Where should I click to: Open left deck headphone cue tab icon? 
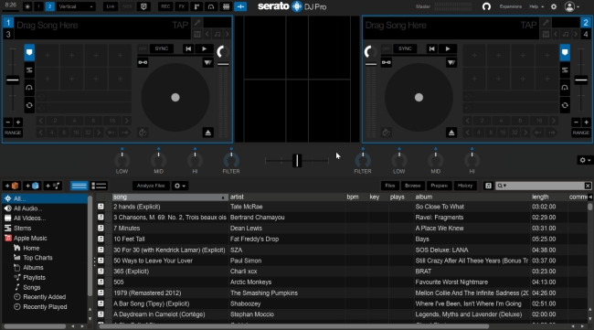click(29, 88)
